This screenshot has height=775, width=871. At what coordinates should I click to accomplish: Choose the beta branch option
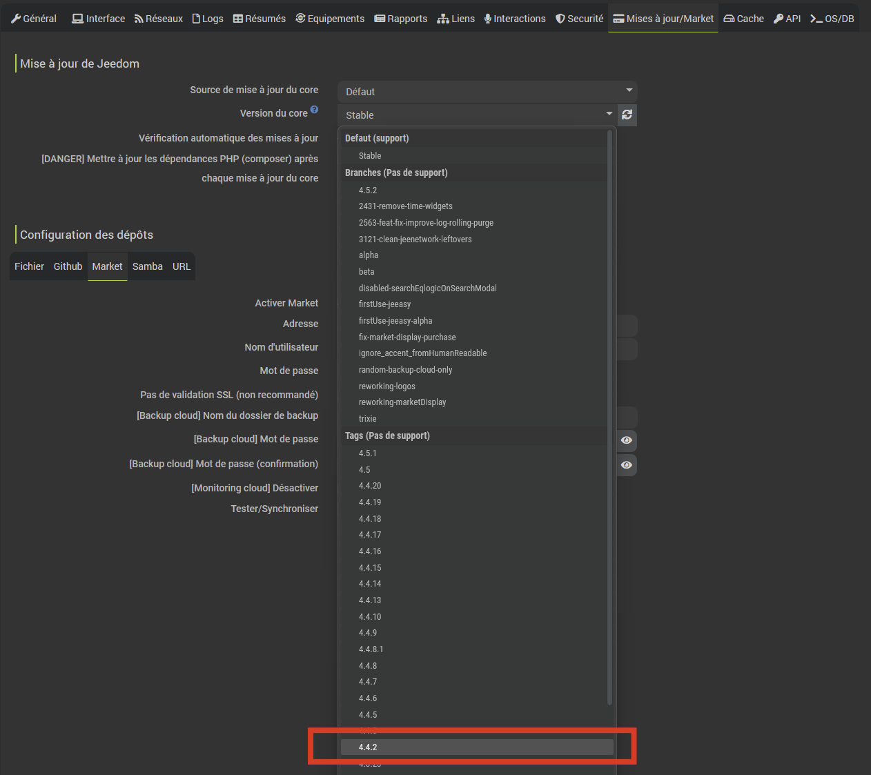coord(366,272)
